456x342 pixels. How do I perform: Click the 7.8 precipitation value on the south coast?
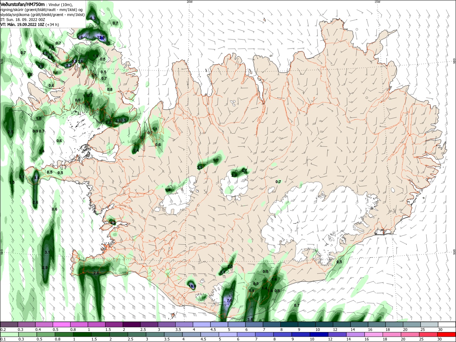point(229,301)
